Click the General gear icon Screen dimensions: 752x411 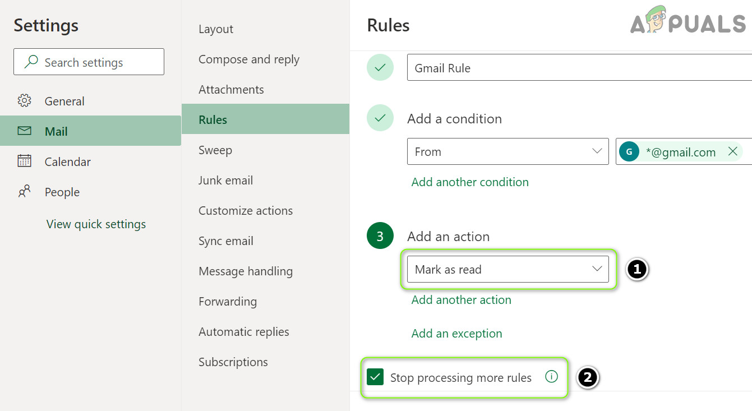[x=24, y=101]
